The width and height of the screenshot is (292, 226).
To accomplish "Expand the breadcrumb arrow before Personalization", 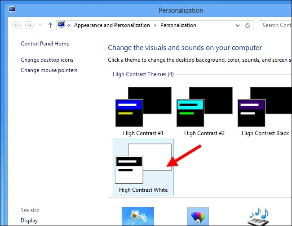I will pos(155,25).
